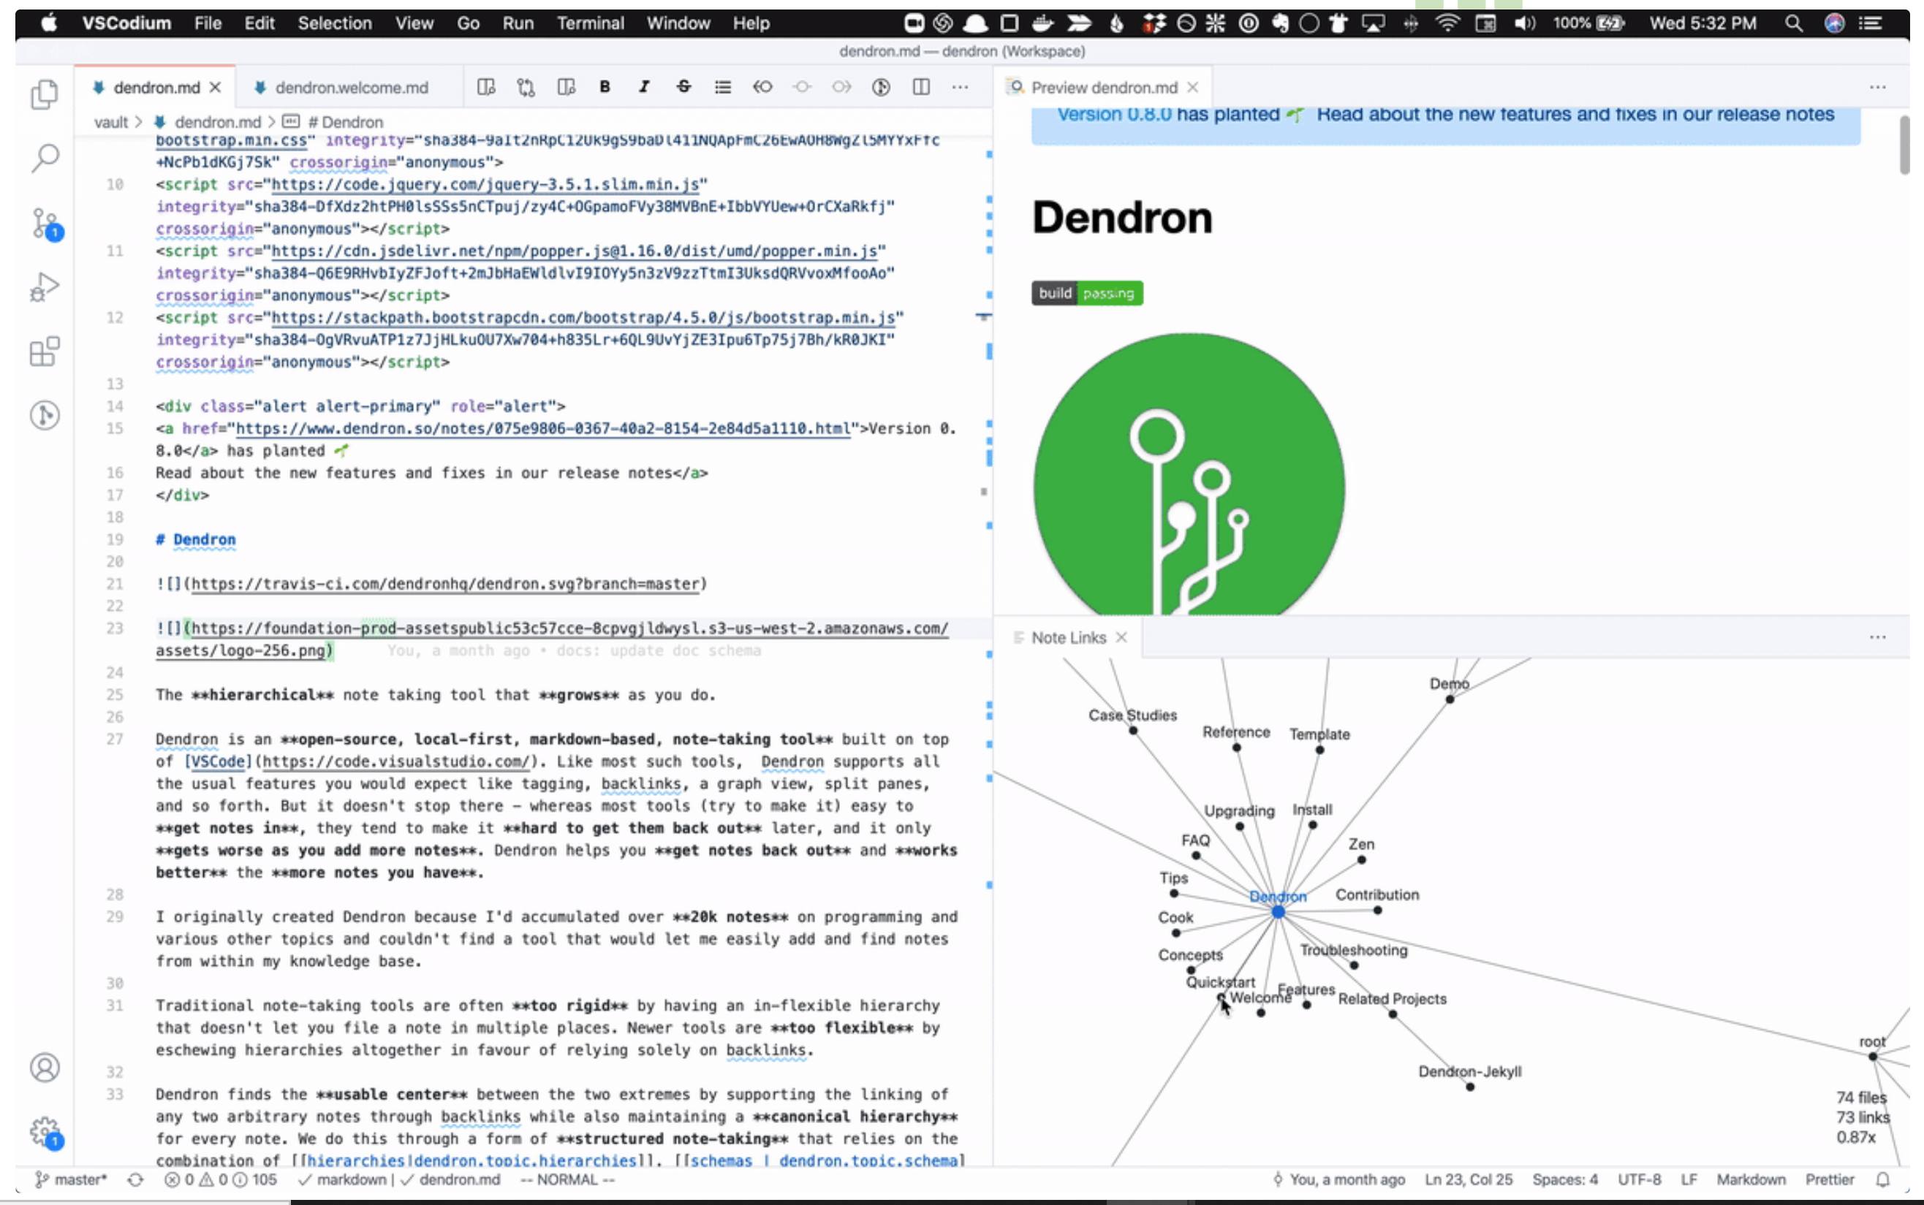Select the Case Studies graph node
Image resolution: width=1924 pixels, height=1205 pixels.
[1132, 730]
